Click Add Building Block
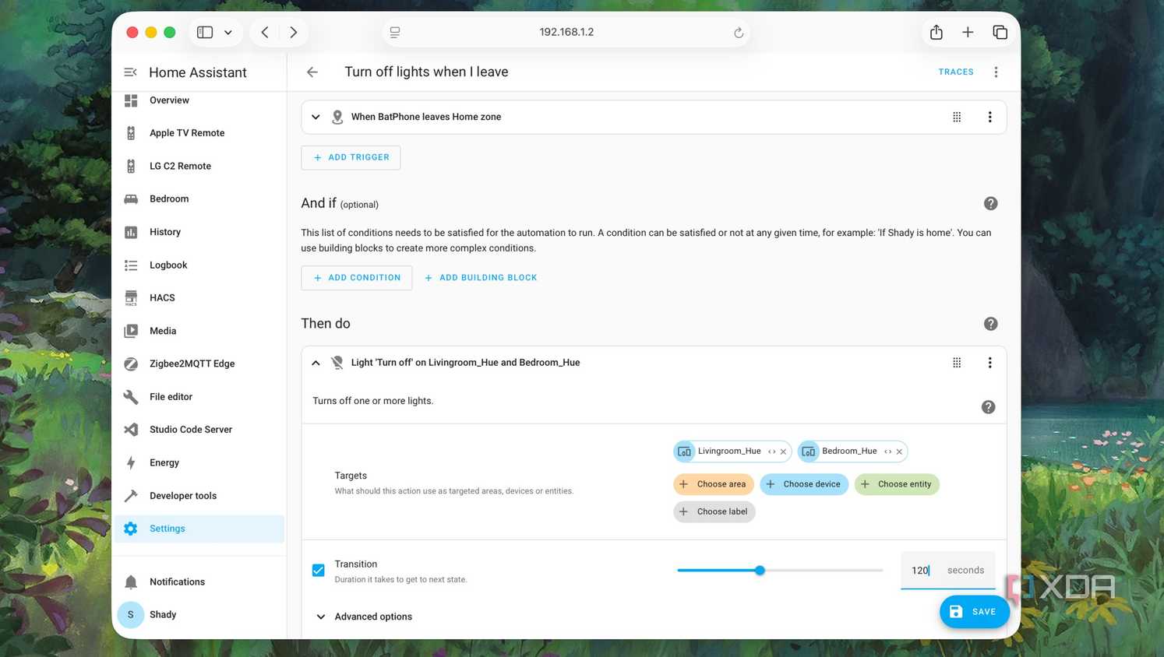 (x=481, y=278)
